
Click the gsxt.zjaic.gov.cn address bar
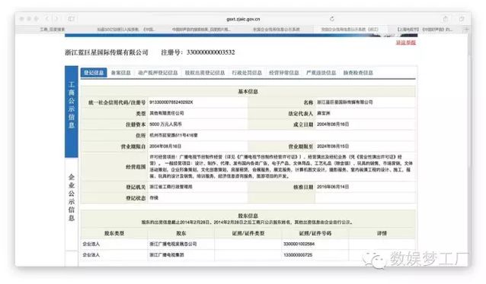[x=243, y=19]
